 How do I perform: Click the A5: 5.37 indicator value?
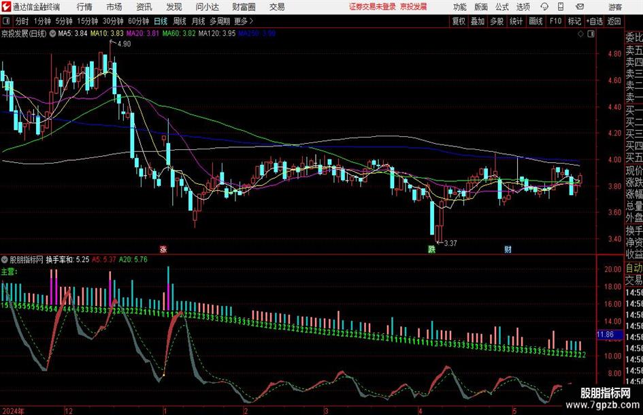[103, 260]
